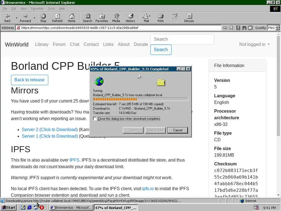Open the Media toolbar button
The width and height of the screenshot is (281, 211).
(x=116, y=18)
